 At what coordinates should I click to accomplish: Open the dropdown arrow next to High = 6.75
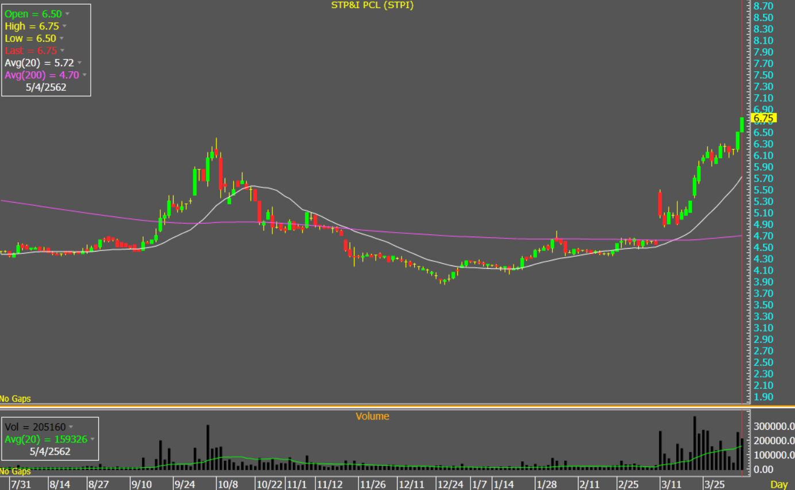[x=64, y=26]
